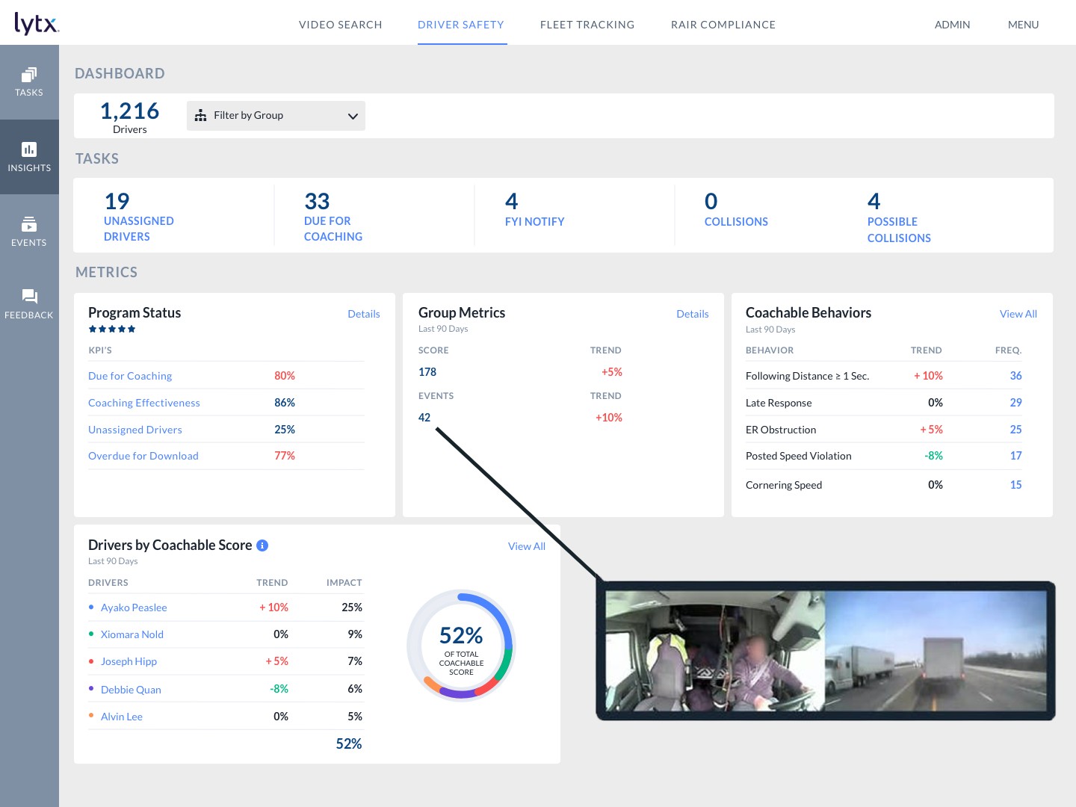Open the 33 Due For Coaching task
This screenshot has height=807, width=1076.
pyautogui.click(x=333, y=217)
